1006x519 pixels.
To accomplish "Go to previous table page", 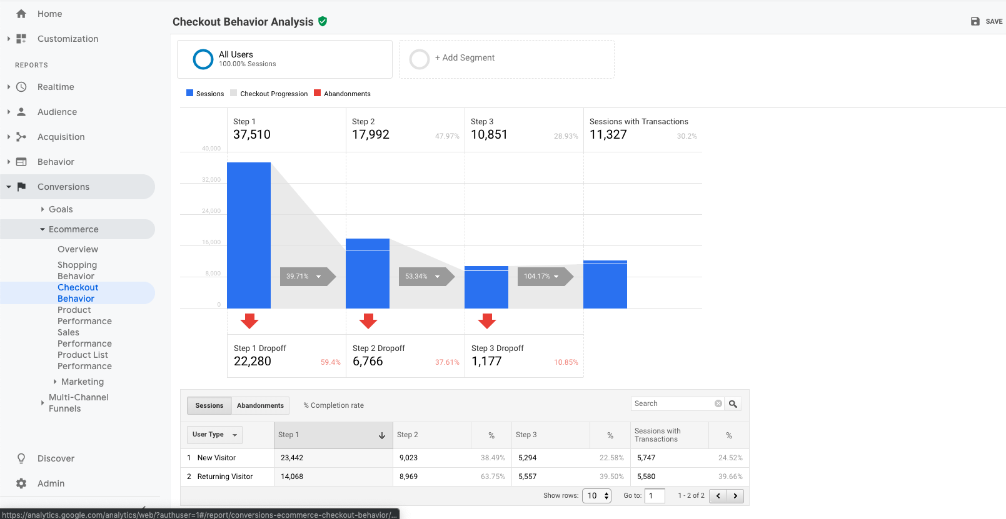I will click(718, 496).
